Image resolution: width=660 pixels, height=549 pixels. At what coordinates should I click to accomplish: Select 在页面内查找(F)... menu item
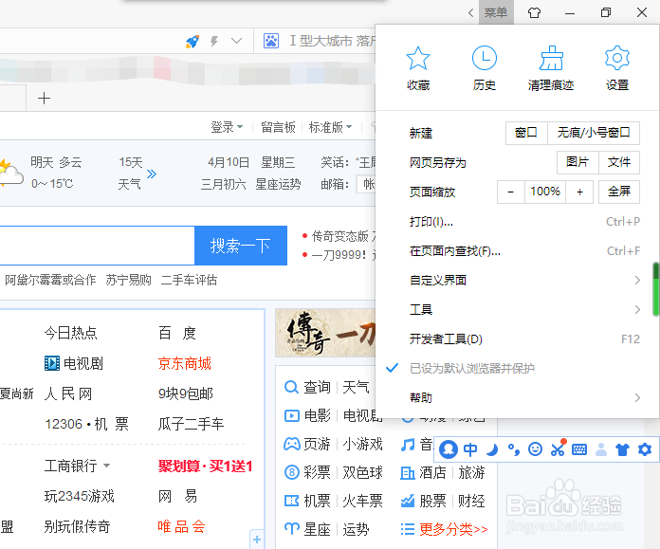(x=518, y=251)
